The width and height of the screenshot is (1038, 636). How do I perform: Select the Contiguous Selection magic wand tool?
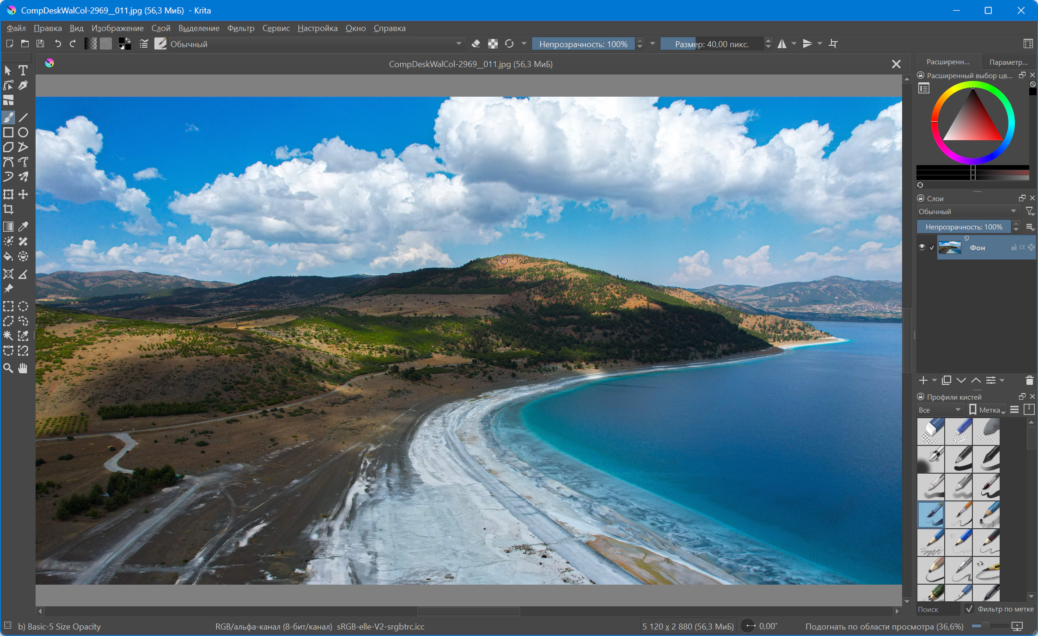pos(8,336)
